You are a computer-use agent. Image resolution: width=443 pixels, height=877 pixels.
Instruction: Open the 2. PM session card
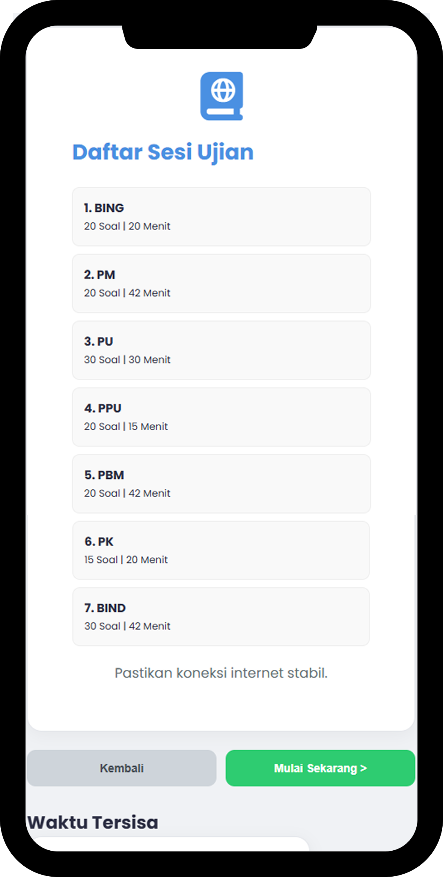(221, 283)
